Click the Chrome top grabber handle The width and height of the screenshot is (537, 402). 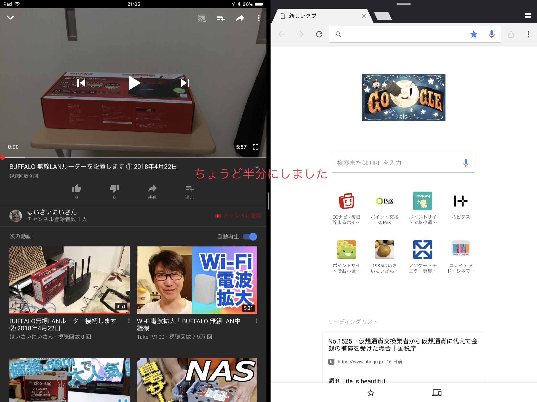404,4
